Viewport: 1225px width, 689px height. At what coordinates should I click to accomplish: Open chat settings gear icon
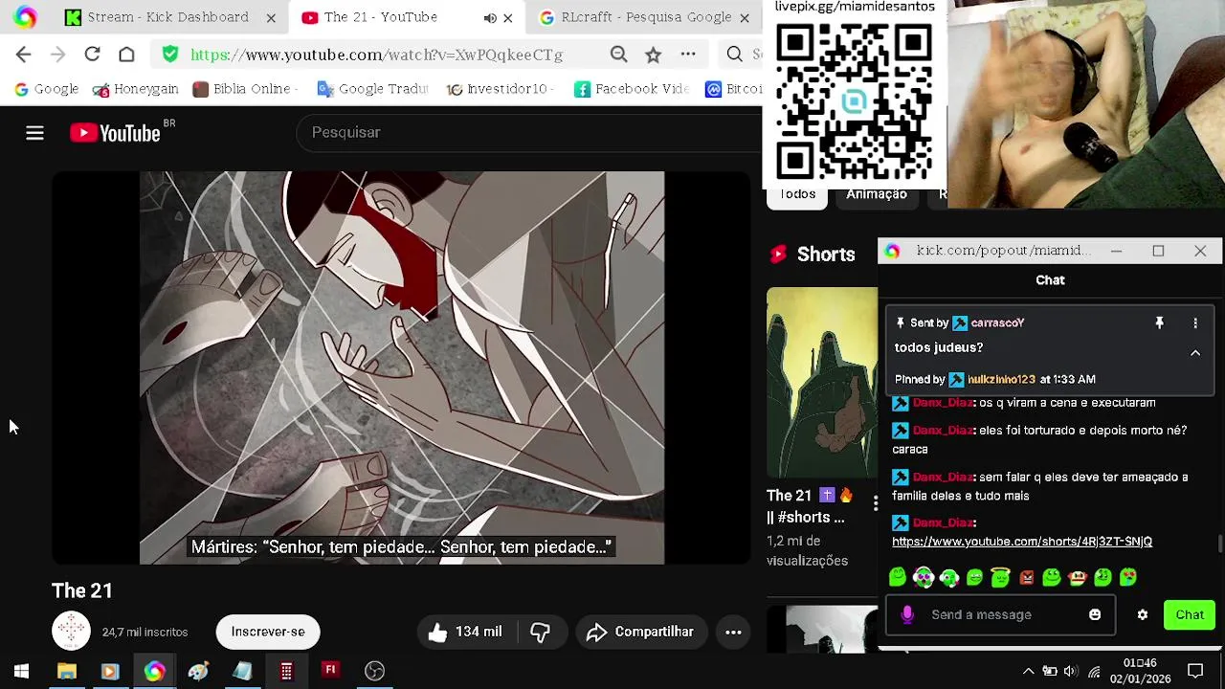(x=1143, y=615)
